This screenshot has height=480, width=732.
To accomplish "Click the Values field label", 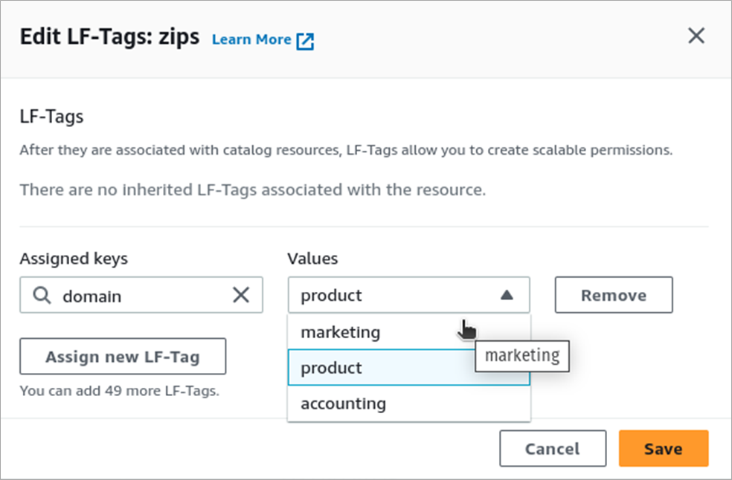I will (x=312, y=259).
